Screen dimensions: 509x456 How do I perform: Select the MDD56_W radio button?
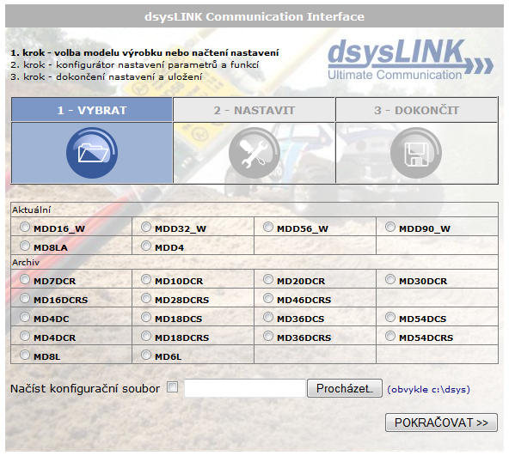[x=267, y=227]
